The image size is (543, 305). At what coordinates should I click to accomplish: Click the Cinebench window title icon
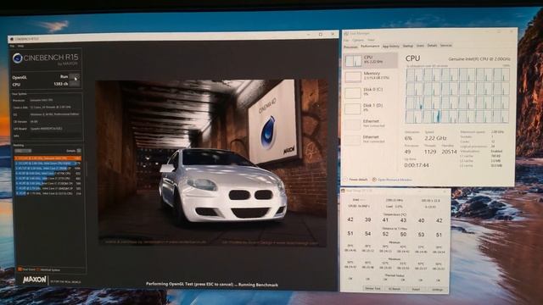(11, 39)
